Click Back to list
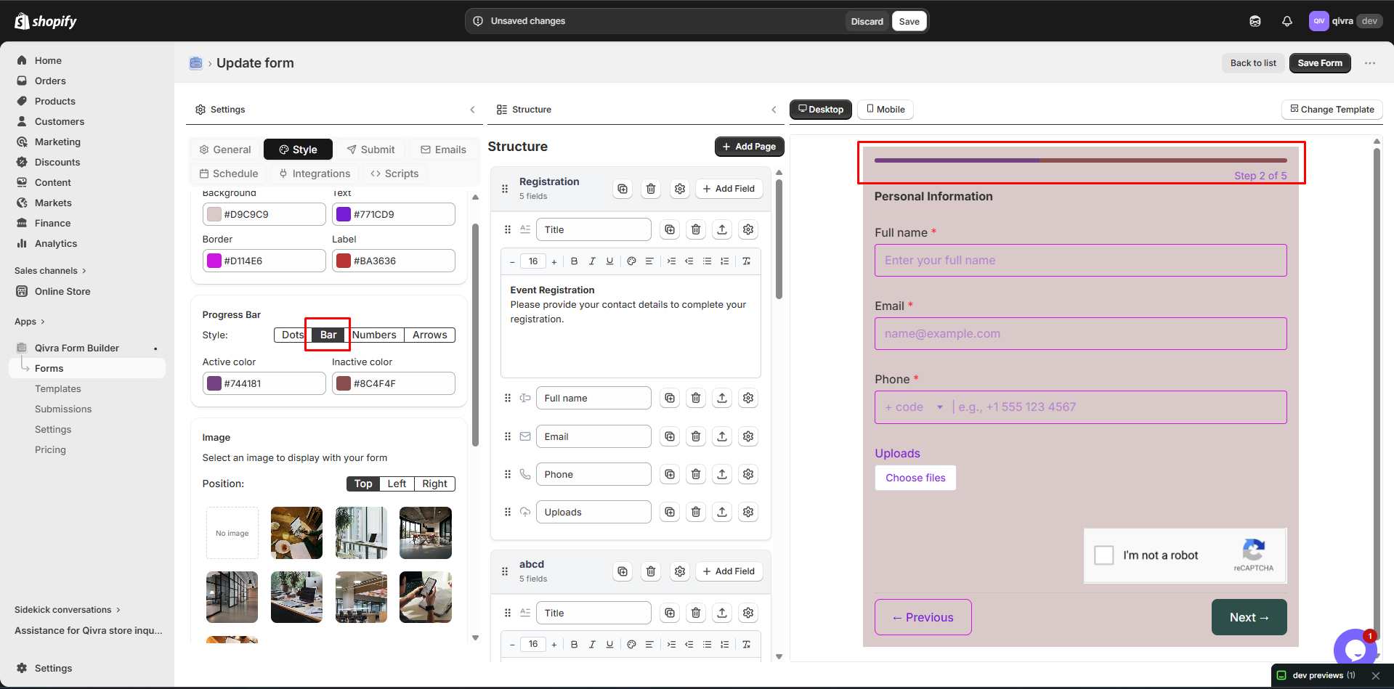1394x689 pixels. tap(1253, 63)
